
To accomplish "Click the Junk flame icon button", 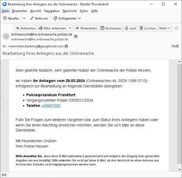I will click(130, 28).
